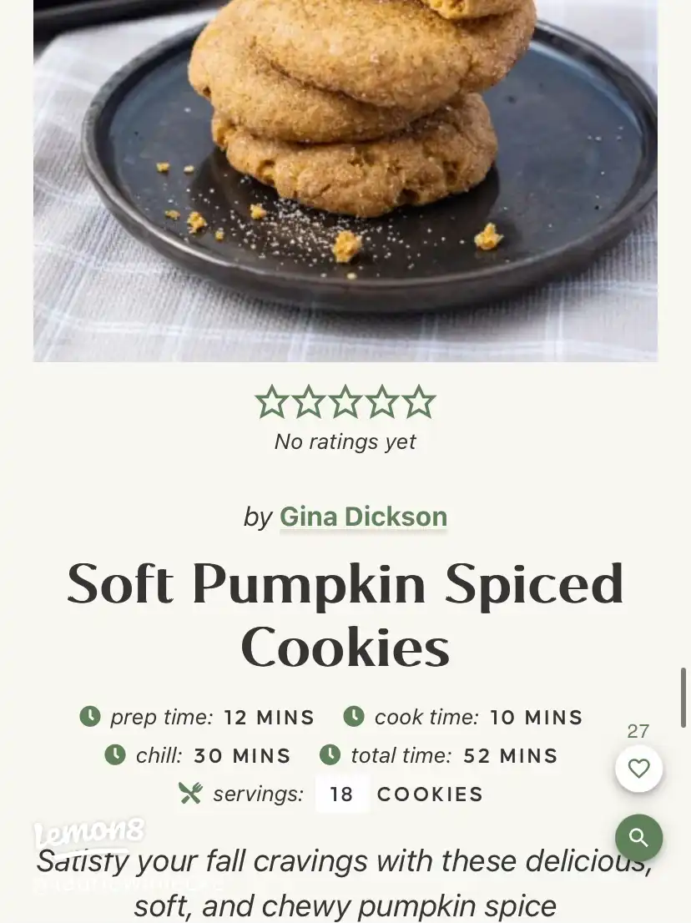Click the 27 likes count
691x923 pixels.
638,731
